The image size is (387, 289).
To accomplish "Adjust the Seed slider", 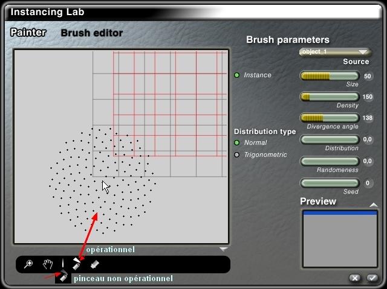I will click(x=330, y=183).
